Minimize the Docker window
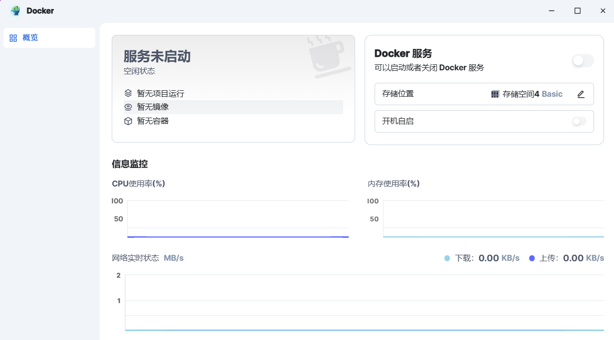 (x=552, y=10)
